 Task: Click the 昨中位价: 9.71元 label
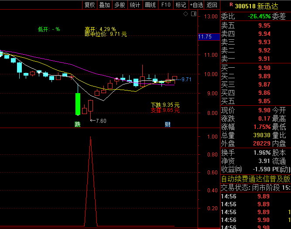(106, 34)
